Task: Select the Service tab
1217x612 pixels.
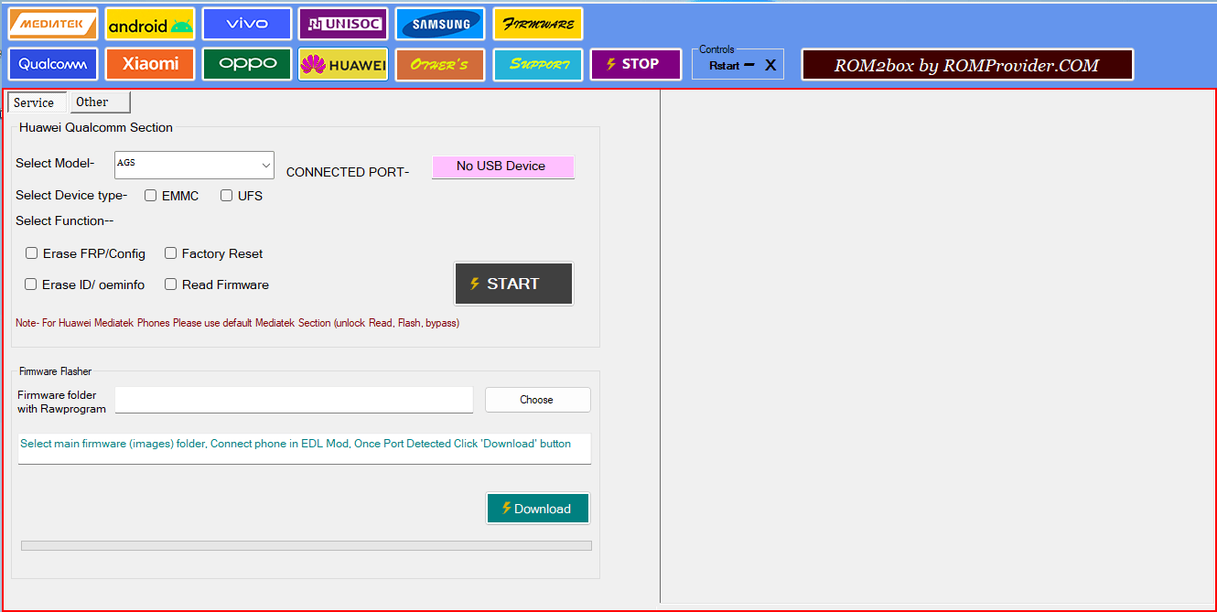Action: (36, 102)
